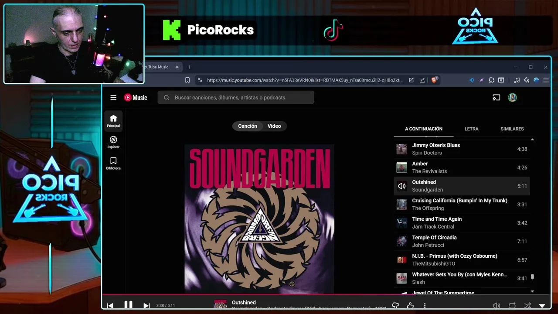558x314 pixels.
Task: Select the A CONTINUACIÓN tab
Action: coord(424,129)
